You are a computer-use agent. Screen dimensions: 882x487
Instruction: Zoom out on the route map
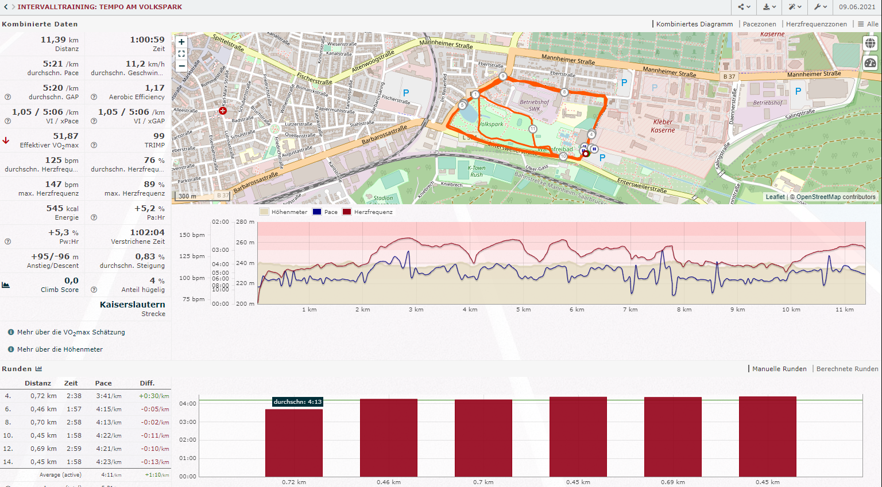tap(181, 65)
